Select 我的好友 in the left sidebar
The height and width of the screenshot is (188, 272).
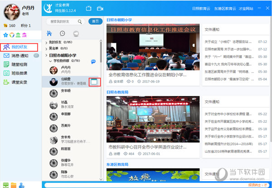point(19,47)
